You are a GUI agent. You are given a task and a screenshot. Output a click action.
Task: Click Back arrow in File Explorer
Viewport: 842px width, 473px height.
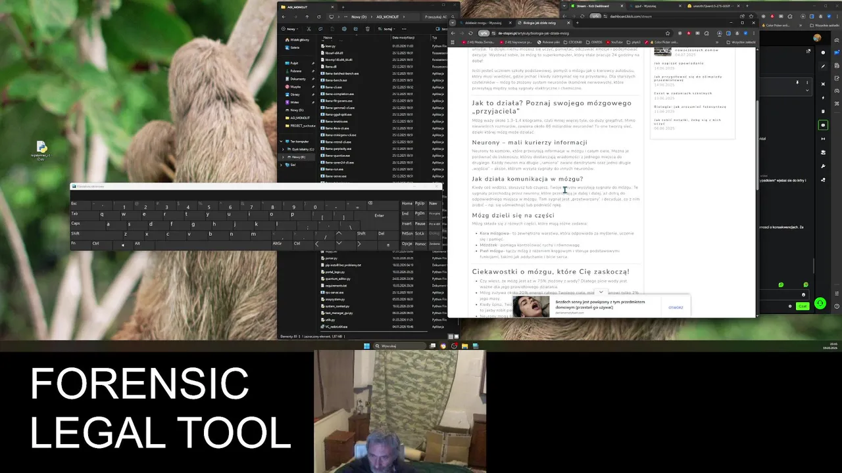(x=284, y=17)
